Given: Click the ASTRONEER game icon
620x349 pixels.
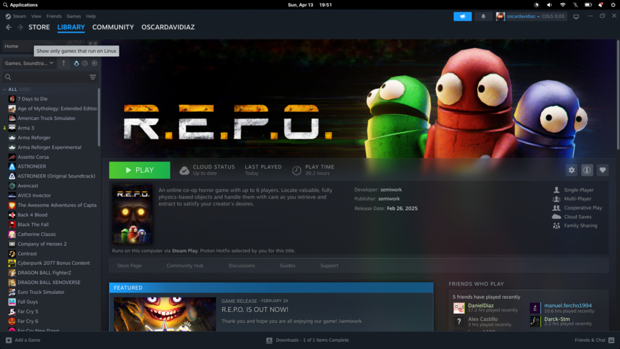Looking at the screenshot, I should pos(12,167).
